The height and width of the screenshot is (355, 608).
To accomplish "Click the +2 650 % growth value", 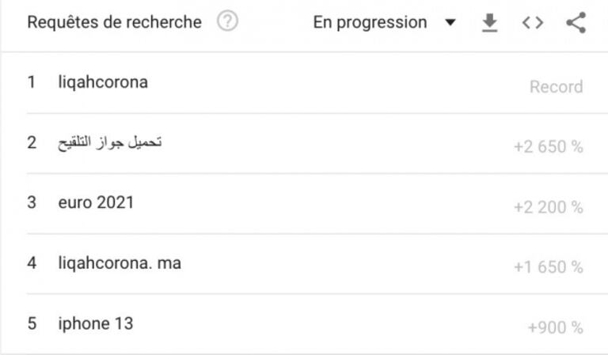I will (548, 148).
